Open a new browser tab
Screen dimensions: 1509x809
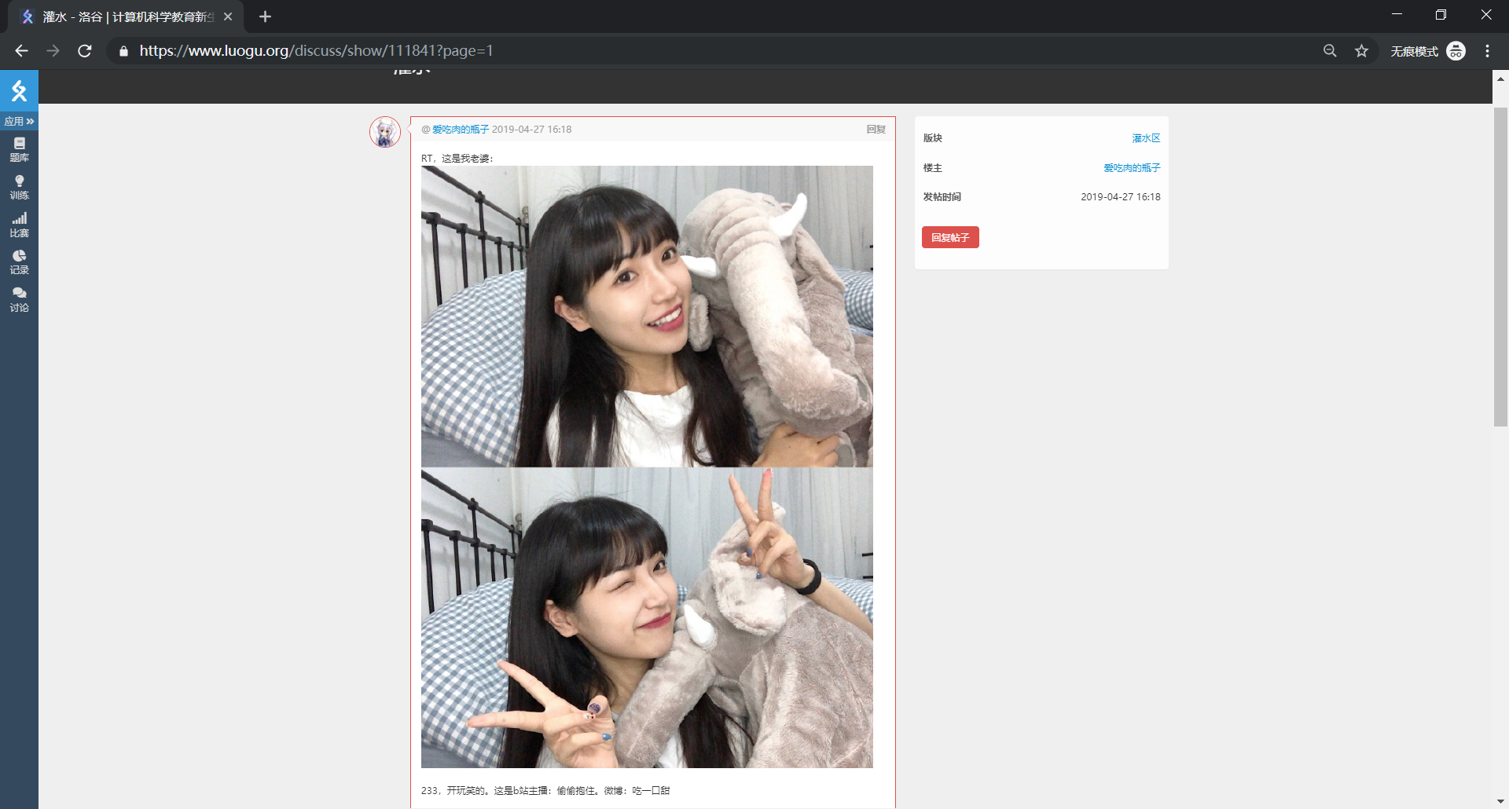click(265, 16)
